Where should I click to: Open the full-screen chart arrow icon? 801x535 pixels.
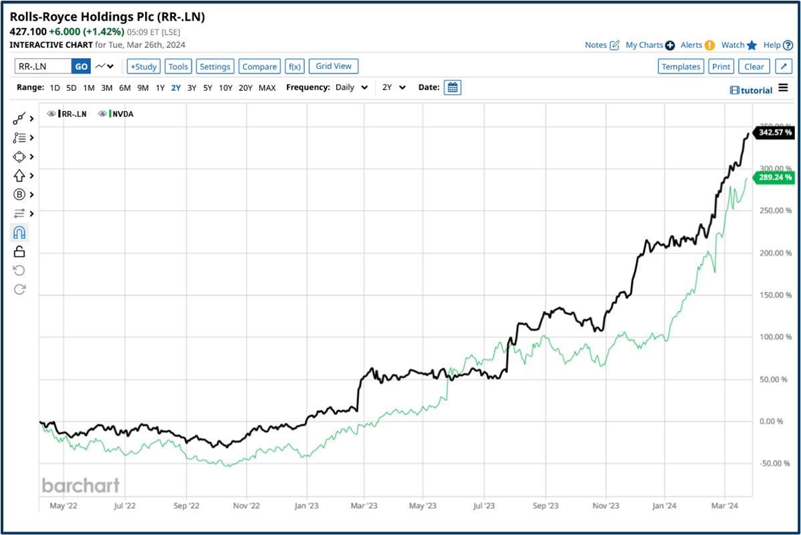[x=783, y=66]
